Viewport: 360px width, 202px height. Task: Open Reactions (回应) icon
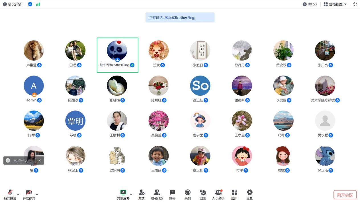[202, 193]
